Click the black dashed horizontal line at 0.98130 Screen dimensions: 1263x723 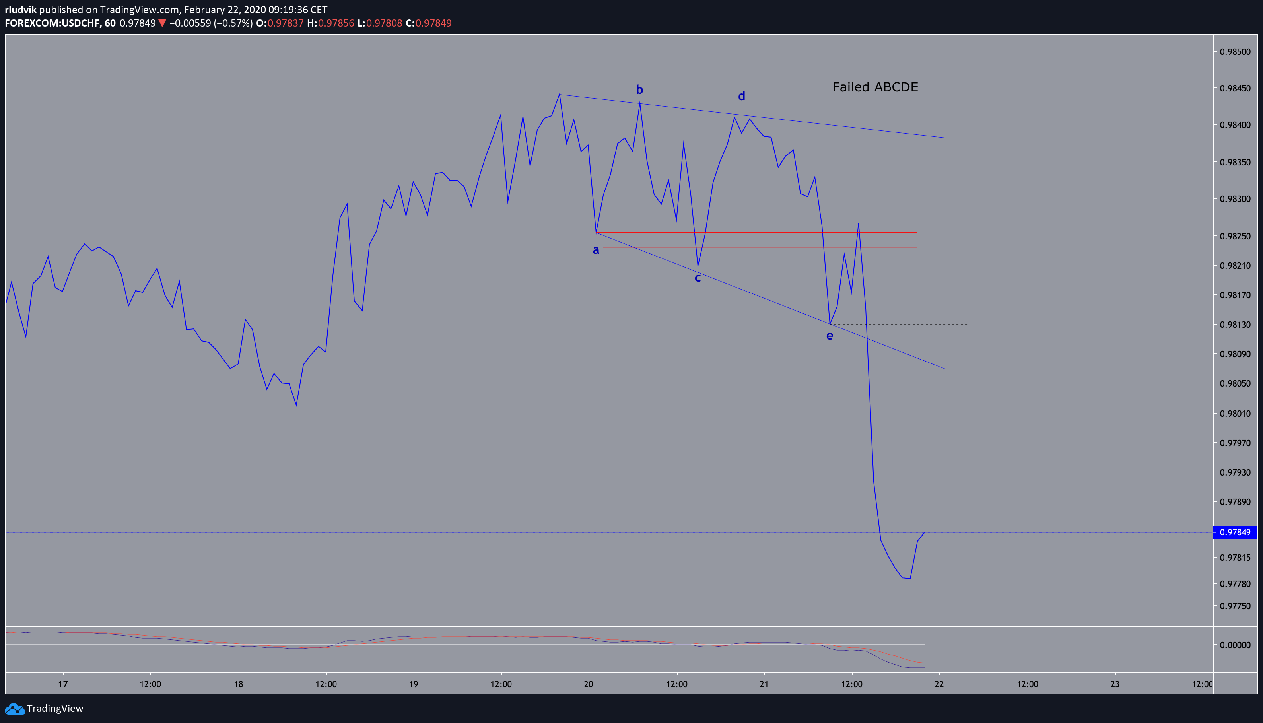(x=899, y=324)
